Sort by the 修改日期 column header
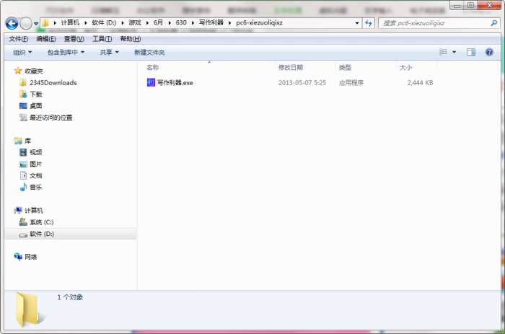The width and height of the screenshot is (505, 334). click(x=291, y=67)
